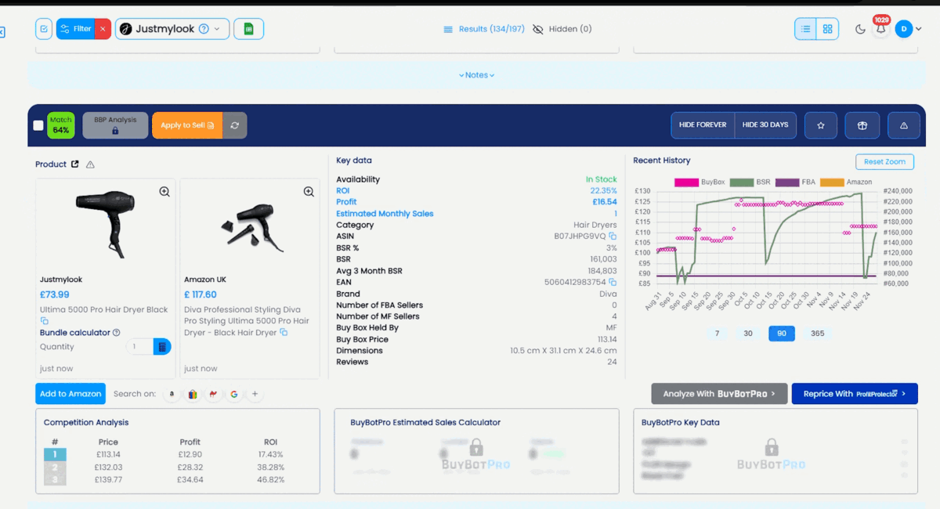Toggle the Amazon series in the chart legend
This screenshot has height=509, width=940.
847,182
